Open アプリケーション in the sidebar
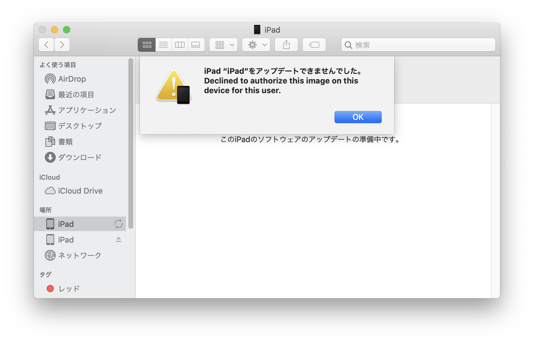 pyautogui.click(x=81, y=110)
